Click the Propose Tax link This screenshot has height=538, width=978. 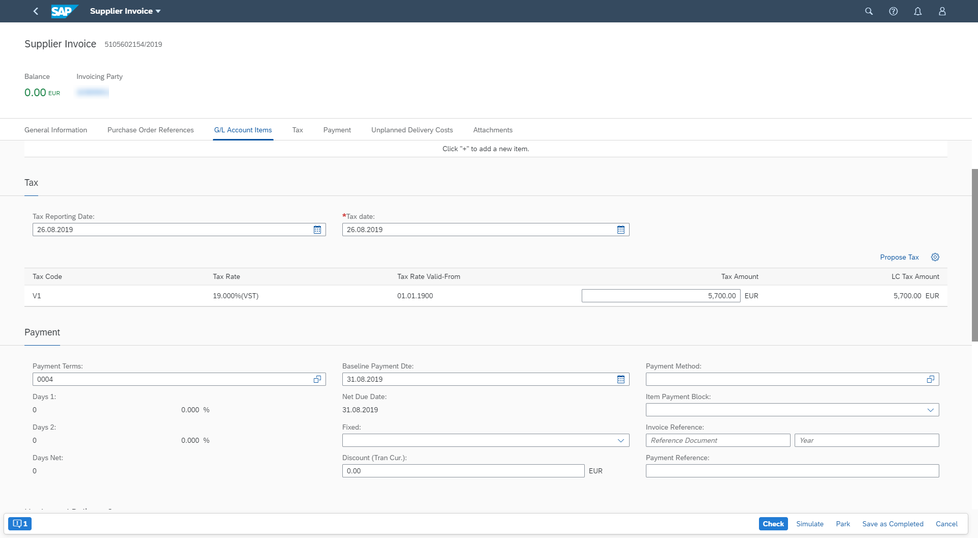click(899, 257)
